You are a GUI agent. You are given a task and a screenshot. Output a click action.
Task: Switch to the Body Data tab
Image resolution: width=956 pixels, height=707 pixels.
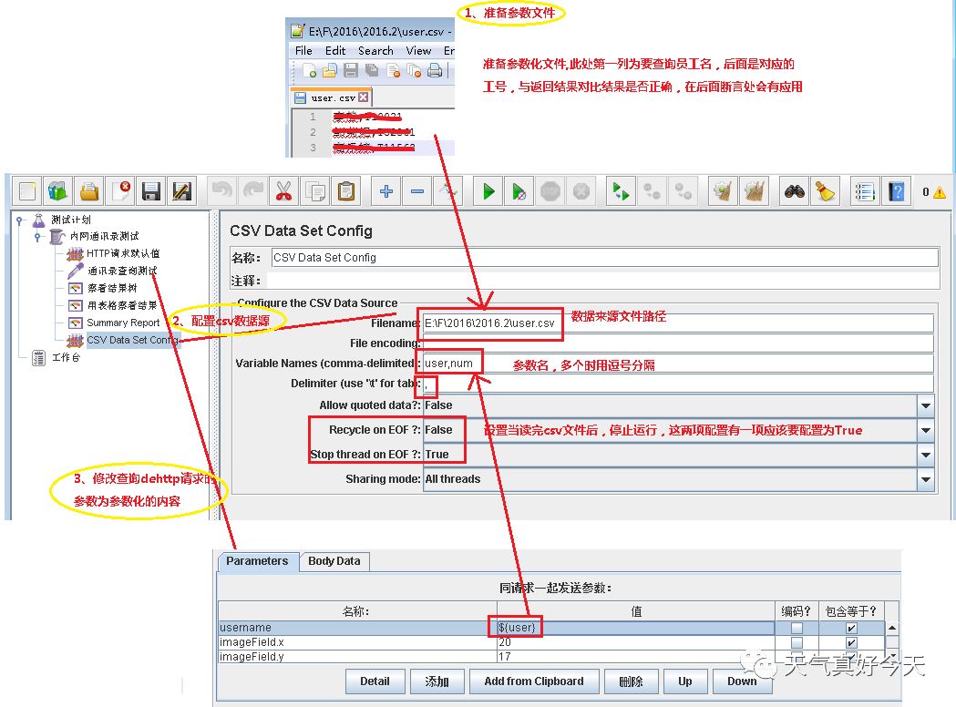point(334,561)
